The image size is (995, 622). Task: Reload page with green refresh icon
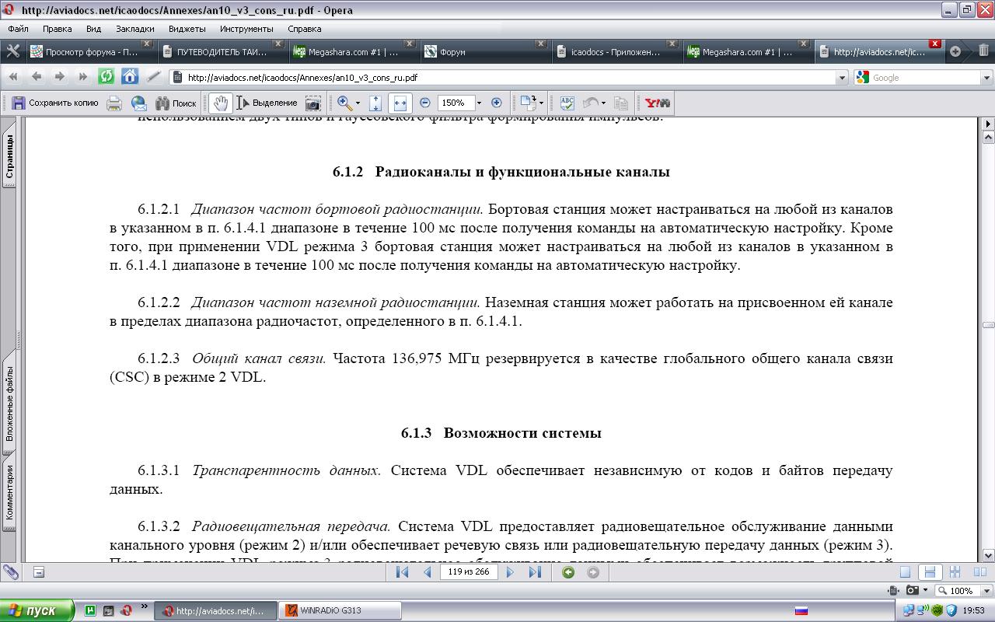point(106,77)
